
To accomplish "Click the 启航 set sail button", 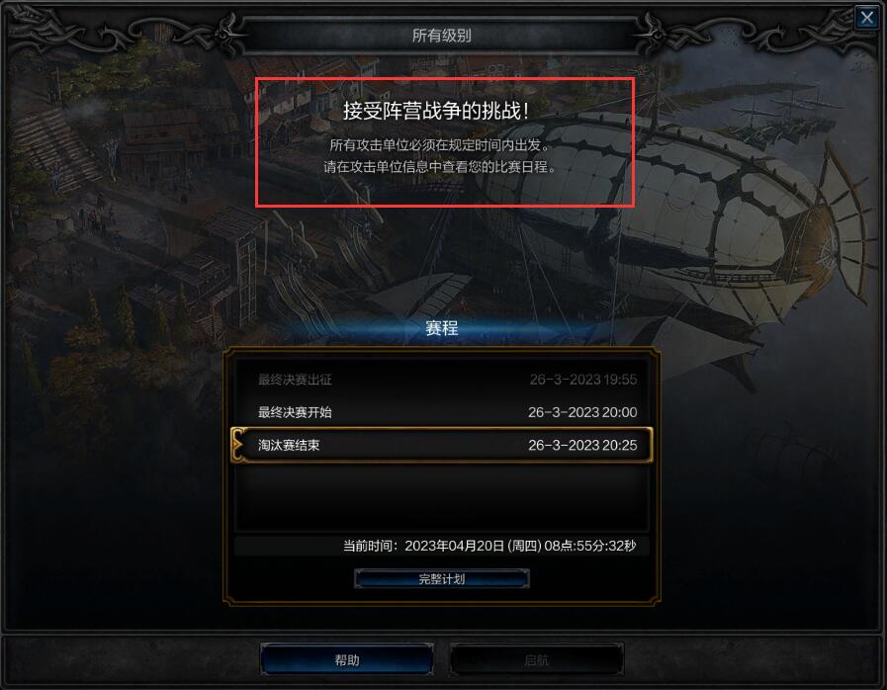I will 536,659.
